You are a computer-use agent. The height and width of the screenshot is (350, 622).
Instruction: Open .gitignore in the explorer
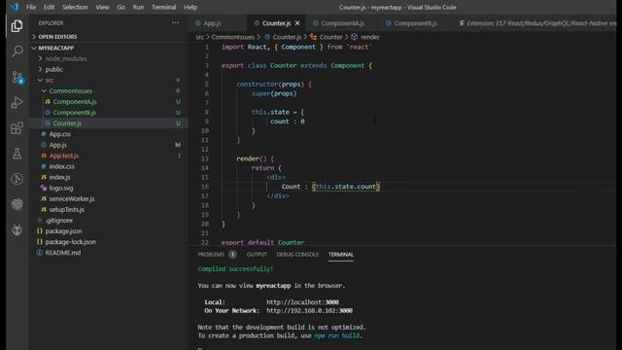[x=108, y=221]
